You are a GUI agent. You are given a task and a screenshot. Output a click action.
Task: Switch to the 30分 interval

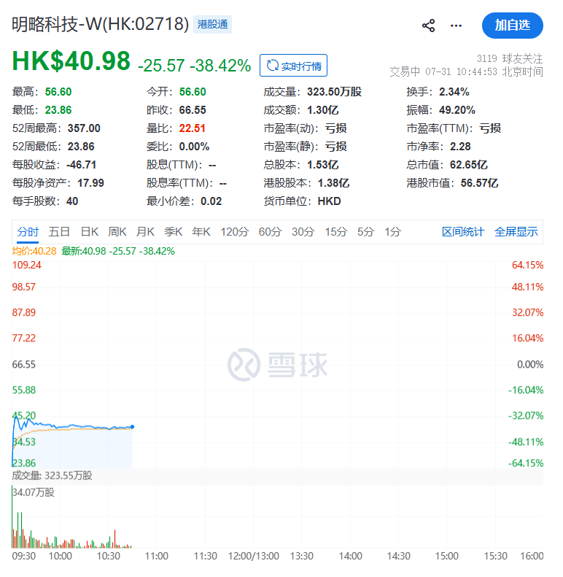303,232
